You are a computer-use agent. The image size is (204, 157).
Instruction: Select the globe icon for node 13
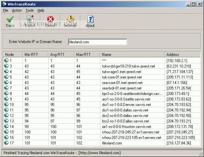point(6,121)
